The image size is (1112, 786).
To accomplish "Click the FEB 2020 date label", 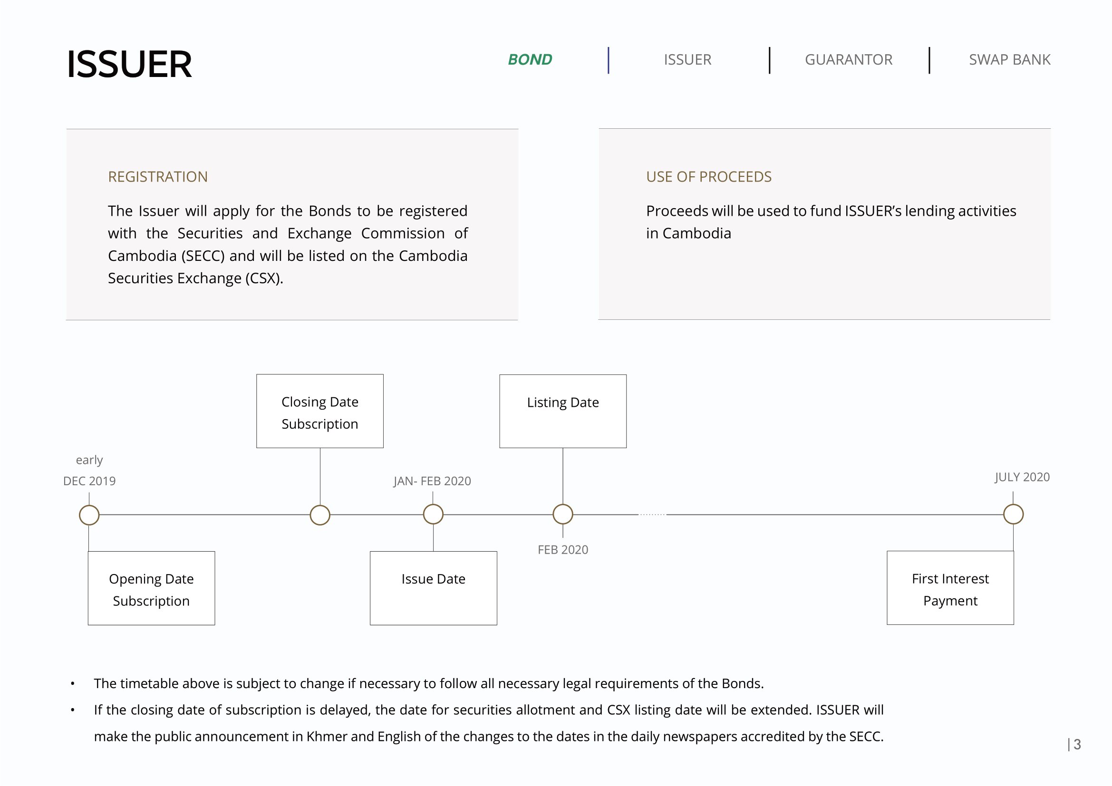I will coord(562,550).
